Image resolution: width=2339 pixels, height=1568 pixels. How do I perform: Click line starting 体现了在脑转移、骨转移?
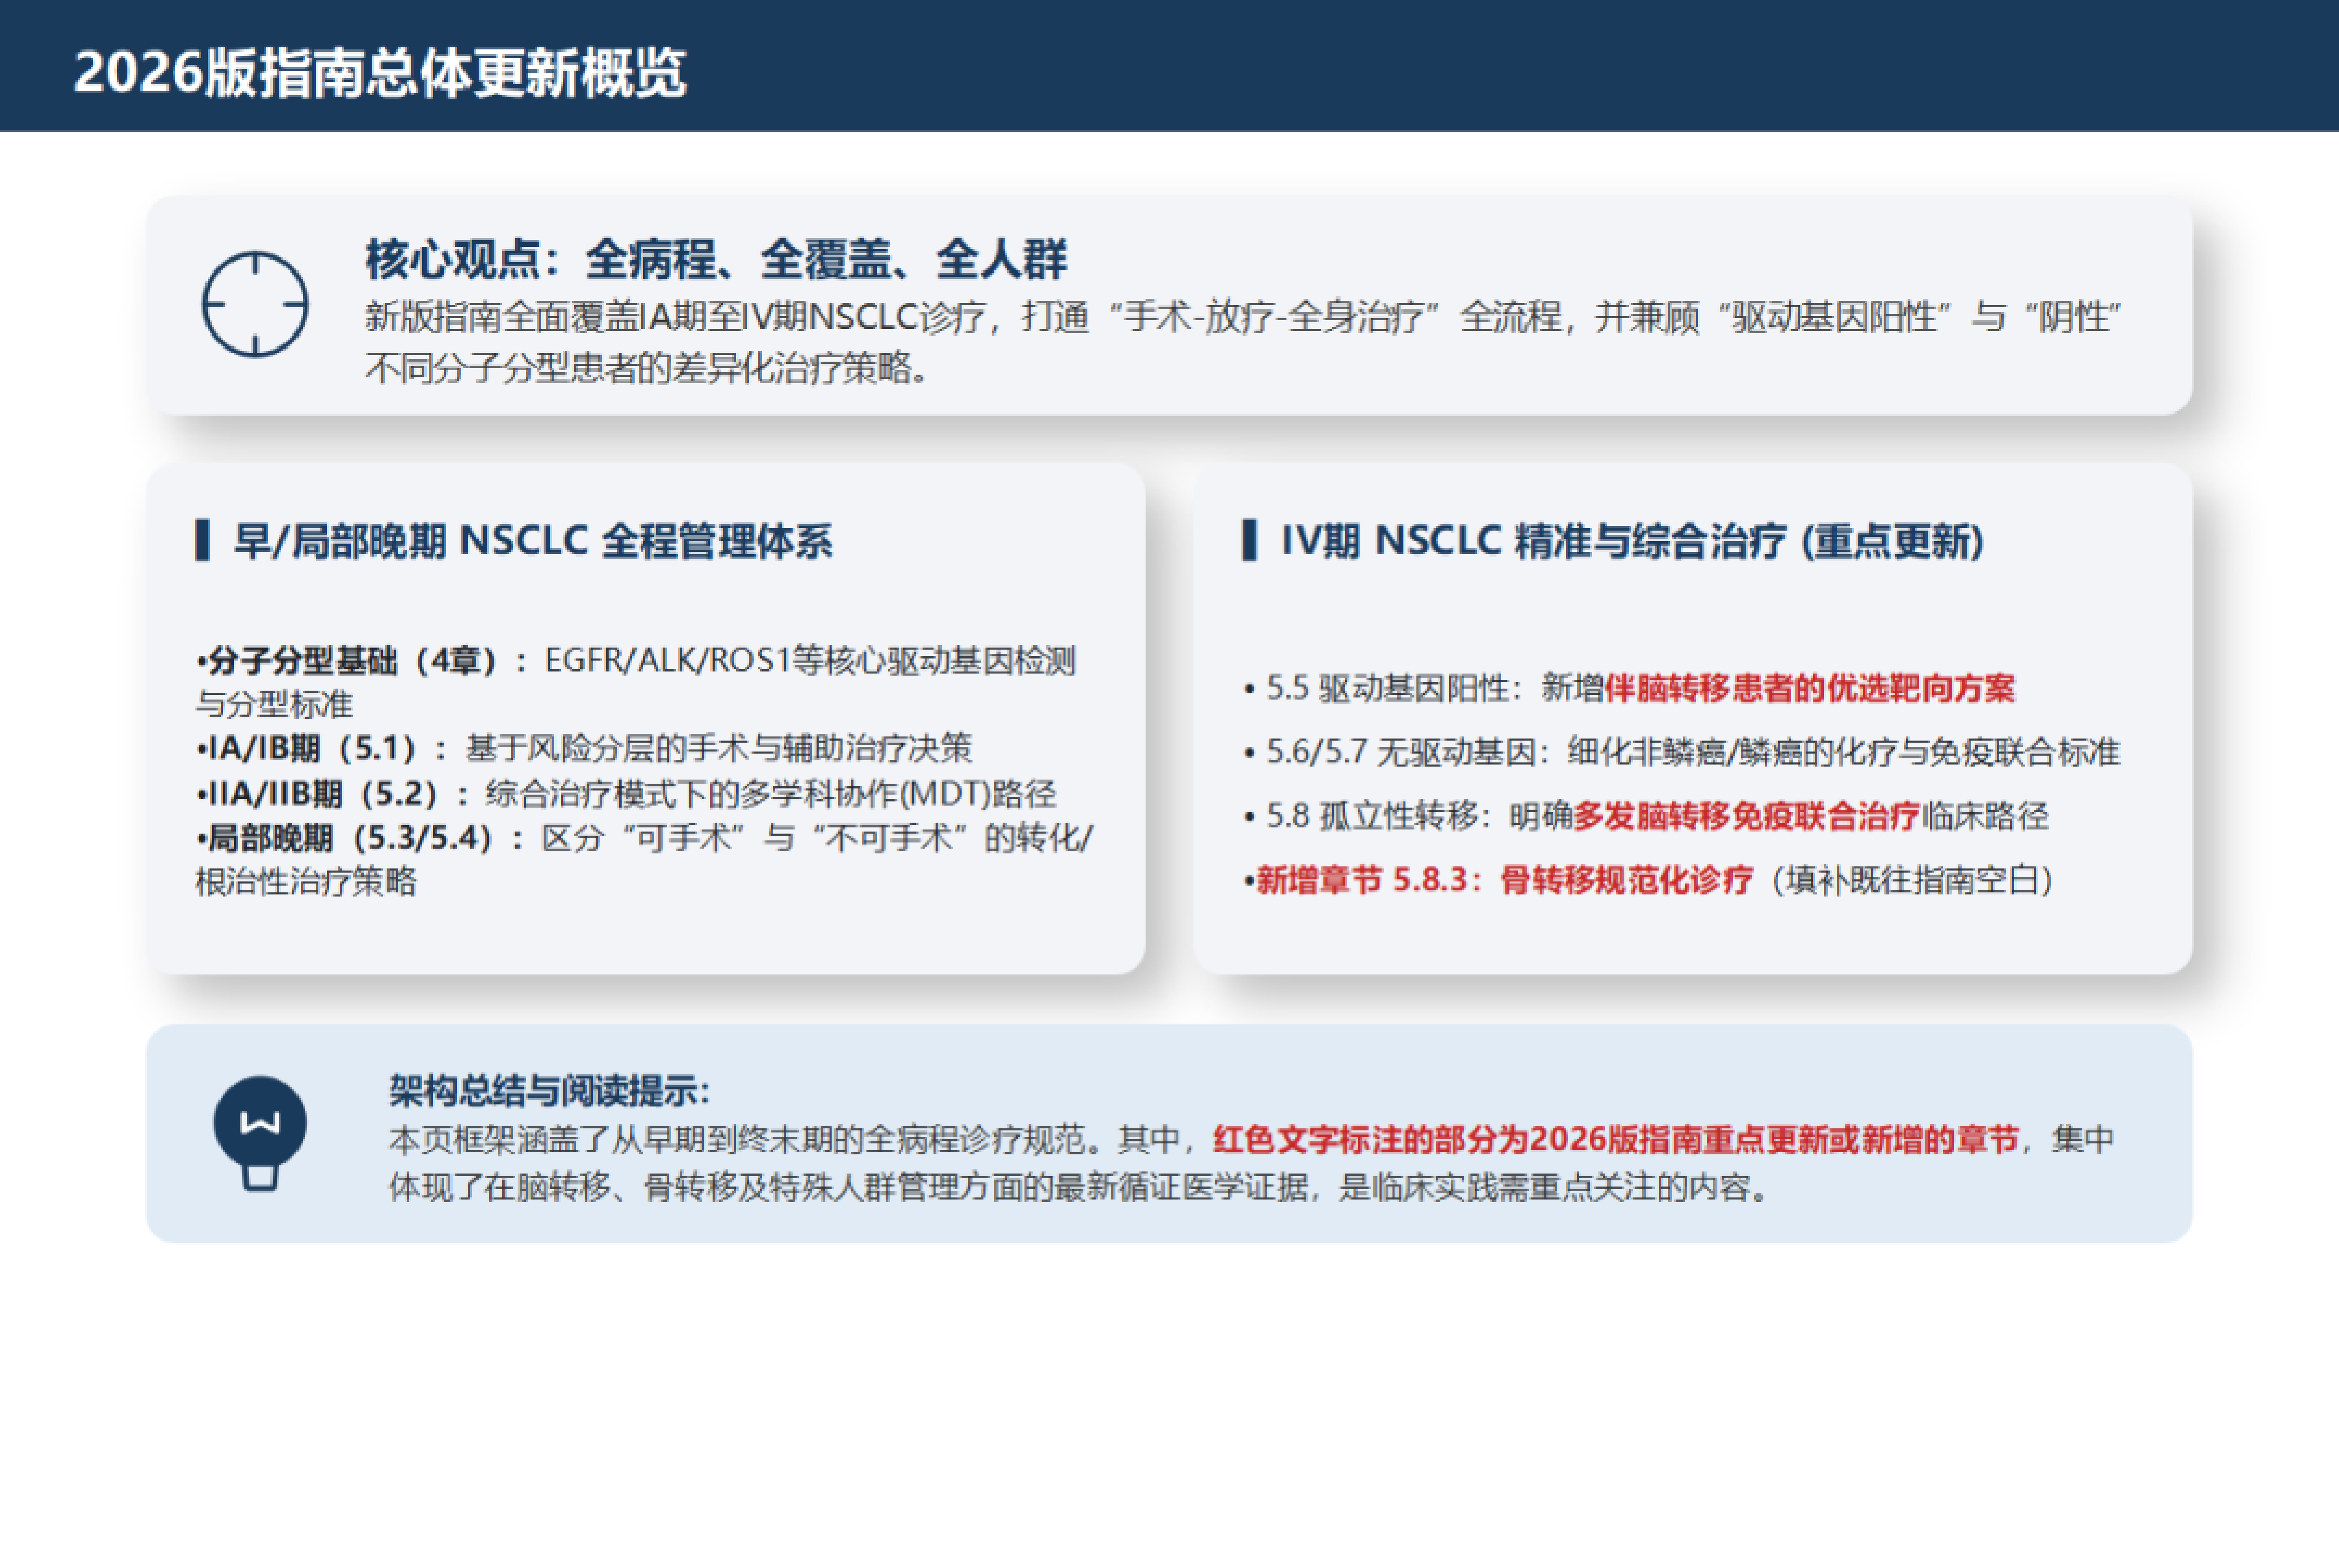(x=1081, y=1187)
